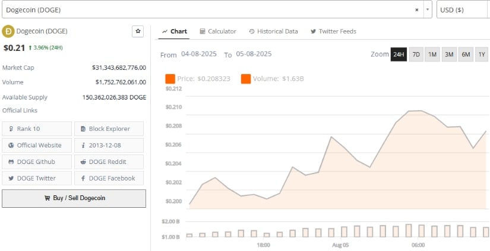
Task: Click the Twitter bird icon in tabs
Action: point(313,31)
